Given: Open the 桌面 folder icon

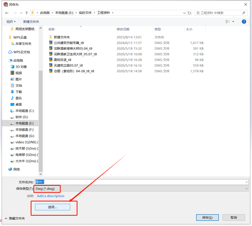Looking at the screenshot, I should pyautogui.click(x=12, y=105).
